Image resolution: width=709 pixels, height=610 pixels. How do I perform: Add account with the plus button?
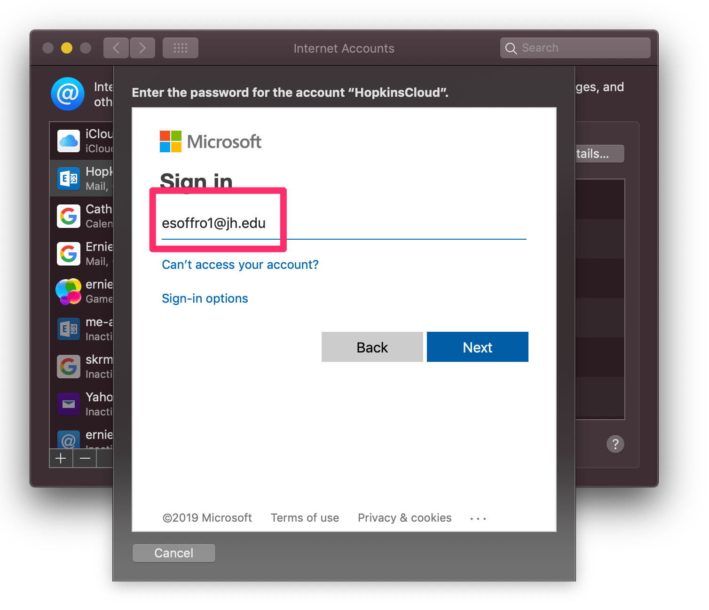[x=61, y=458]
